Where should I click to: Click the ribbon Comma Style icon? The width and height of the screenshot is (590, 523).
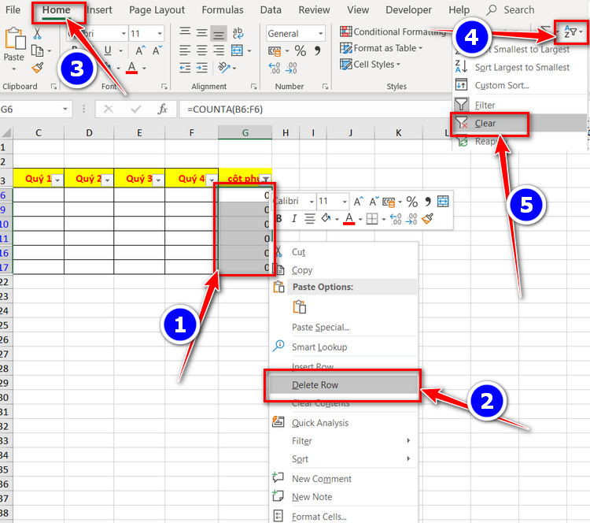(x=318, y=50)
